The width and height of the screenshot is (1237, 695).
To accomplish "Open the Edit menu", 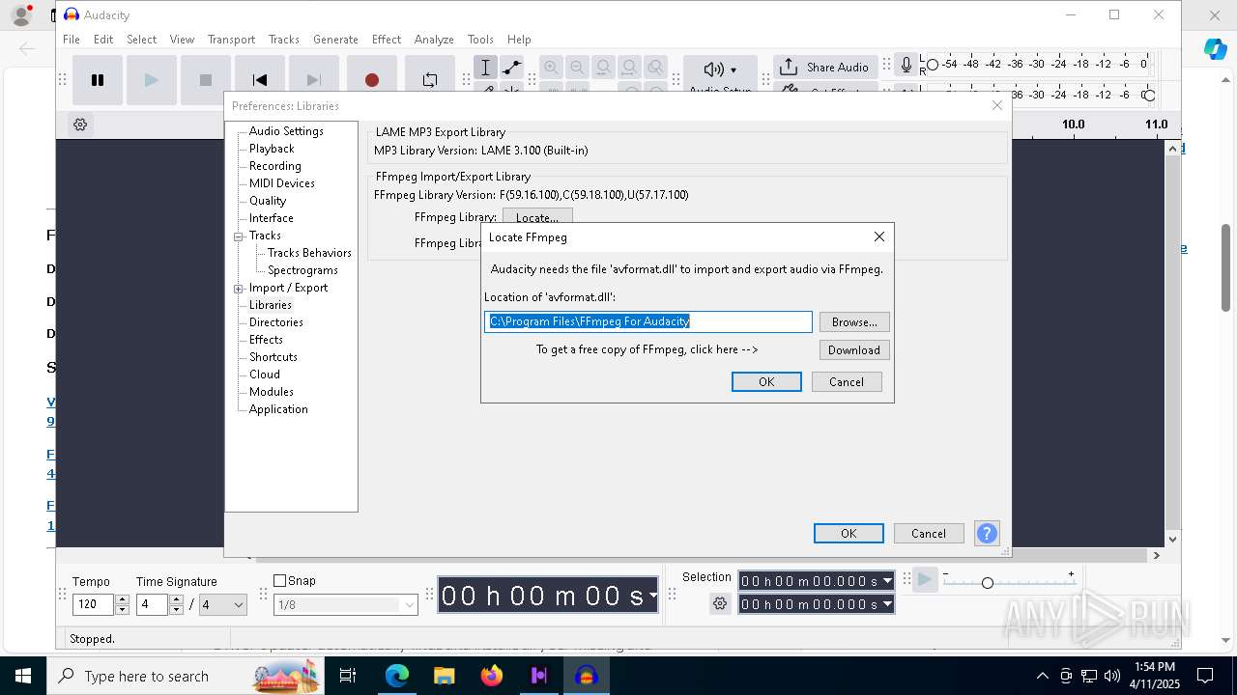I will point(103,40).
